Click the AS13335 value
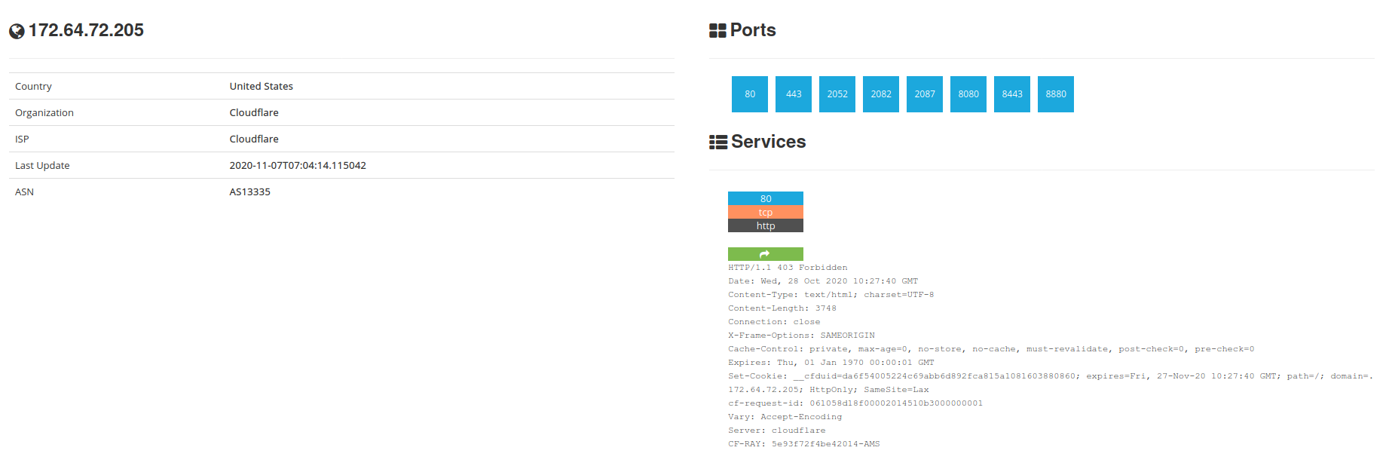 249,192
